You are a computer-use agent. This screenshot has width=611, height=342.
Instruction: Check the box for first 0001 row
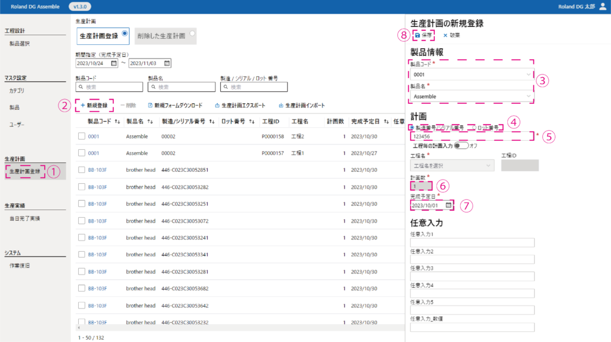(82, 137)
